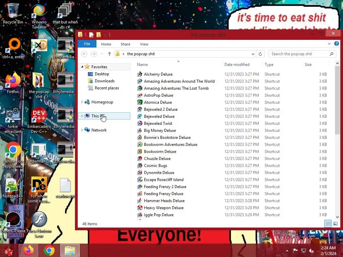Click the network tray icon

[x=303, y=251]
